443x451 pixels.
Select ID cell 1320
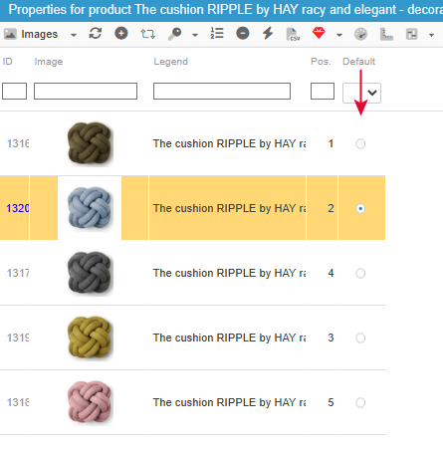[18, 208]
